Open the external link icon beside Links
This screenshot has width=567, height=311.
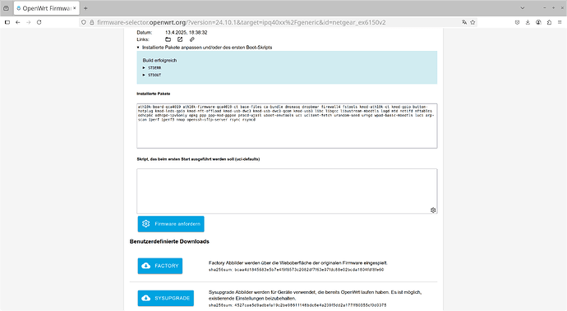tap(180, 39)
